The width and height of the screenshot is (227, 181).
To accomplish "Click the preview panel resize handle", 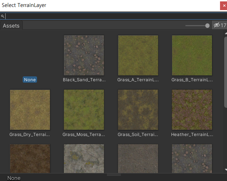I will tap(114, 175).
